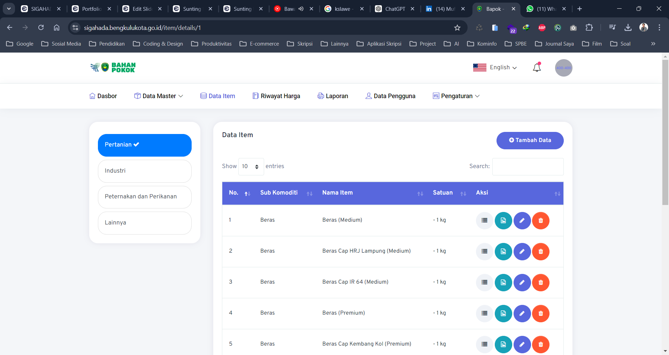The height and width of the screenshot is (355, 669).
Task: Click the user avatar in header
Action: pos(563,68)
